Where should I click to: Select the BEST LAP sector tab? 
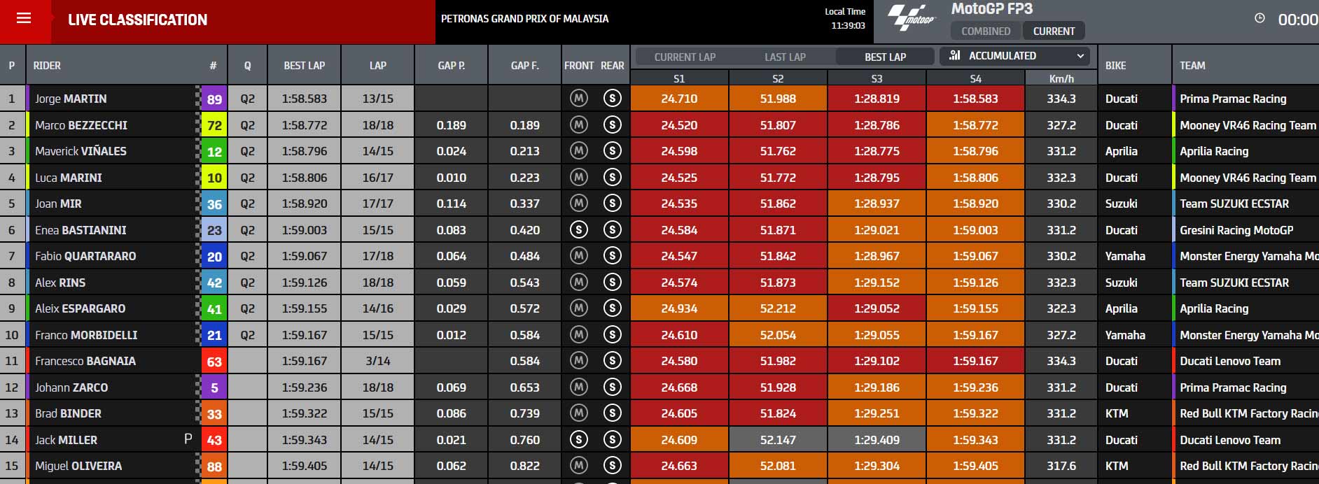pyautogui.click(x=885, y=57)
